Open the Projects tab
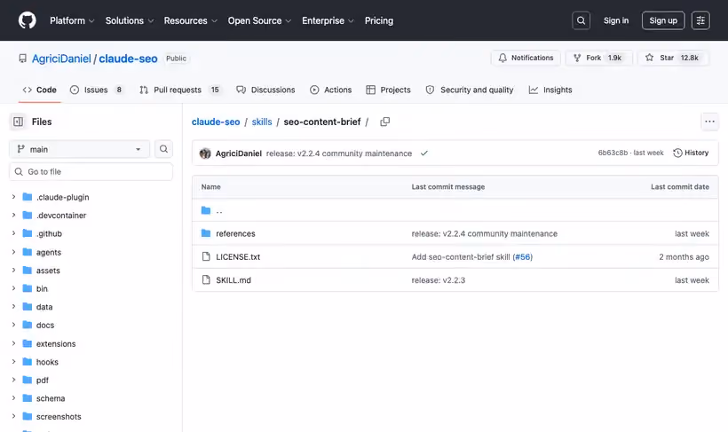728x432 pixels. tap(388, 90)
